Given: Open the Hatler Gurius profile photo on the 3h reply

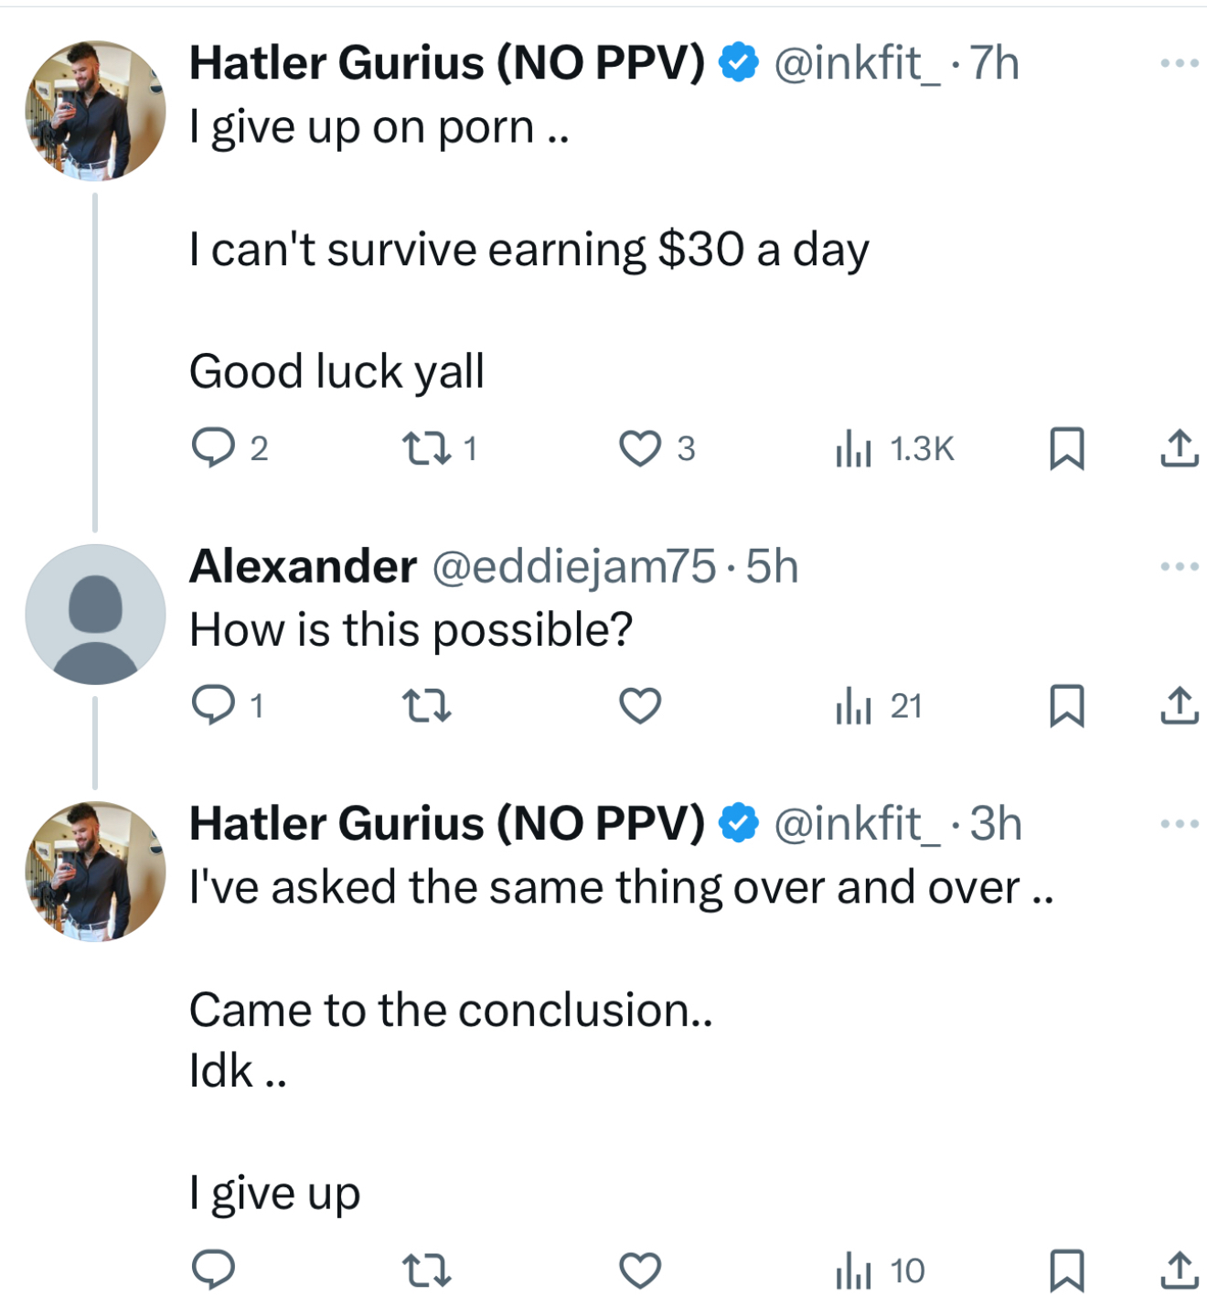Looking at the screenshot, I should pos(95,871).
